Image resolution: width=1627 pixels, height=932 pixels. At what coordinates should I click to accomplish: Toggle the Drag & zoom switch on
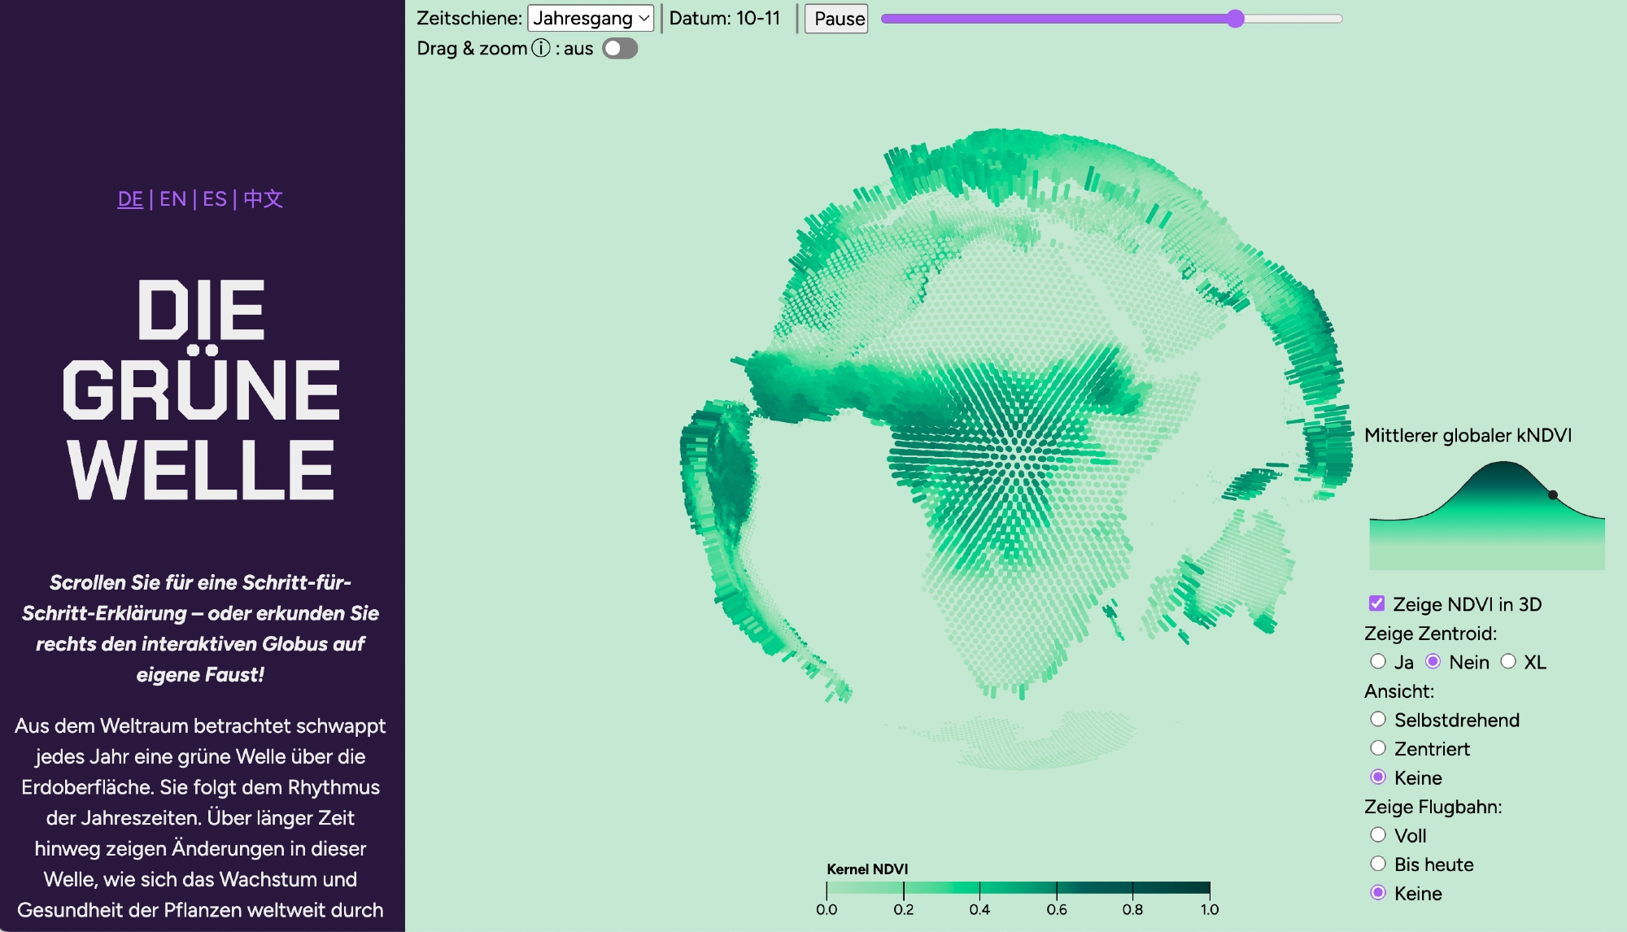tap(620, 49)
